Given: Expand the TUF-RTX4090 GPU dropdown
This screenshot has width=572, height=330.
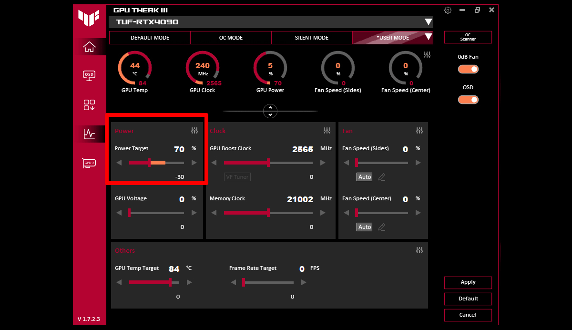Looking at the screenshot, I should tap(428, 22).
